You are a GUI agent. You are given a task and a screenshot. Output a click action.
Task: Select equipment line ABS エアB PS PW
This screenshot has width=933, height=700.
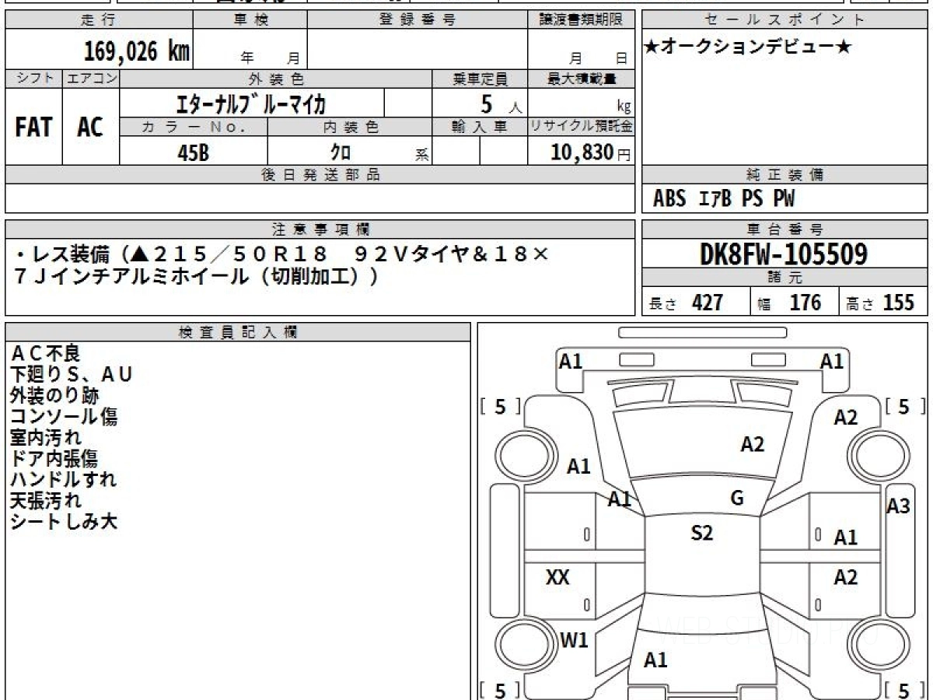[x=724, y=199]
